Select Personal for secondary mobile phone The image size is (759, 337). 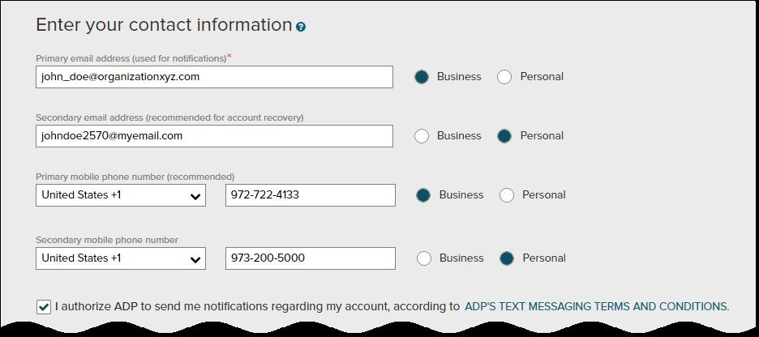[507, 258]
